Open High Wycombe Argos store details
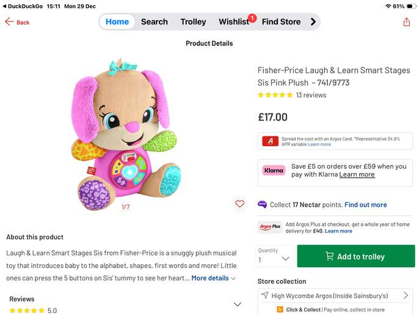Screen dimensions: 419x315 click(x=335, y=296)
